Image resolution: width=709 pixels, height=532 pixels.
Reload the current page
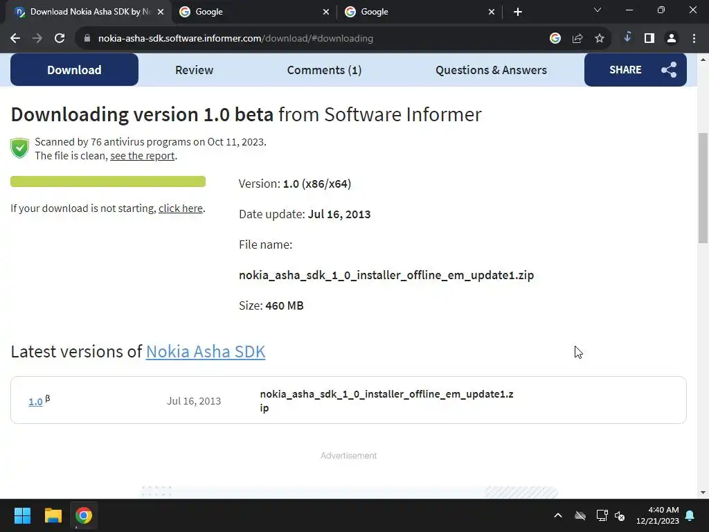pos(60,39)
